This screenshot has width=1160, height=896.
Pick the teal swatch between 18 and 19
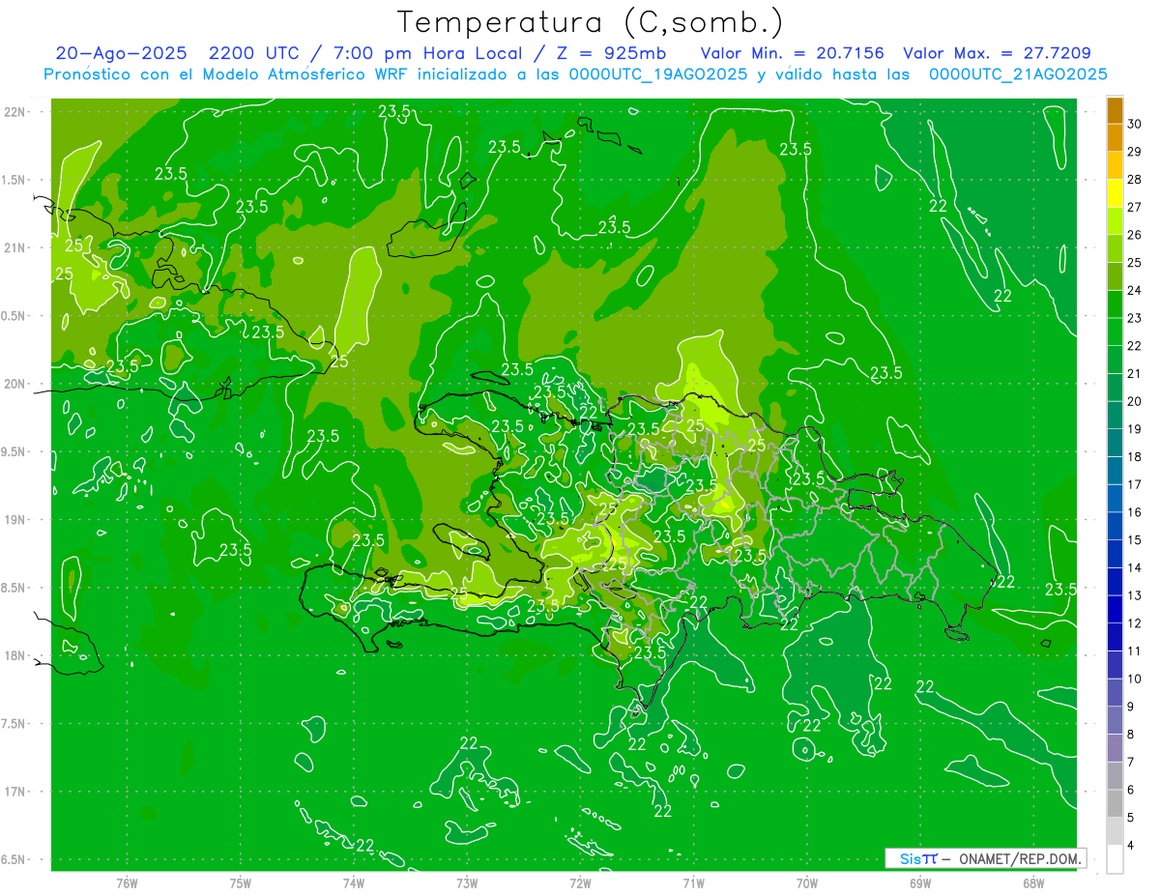(1115, 443)
